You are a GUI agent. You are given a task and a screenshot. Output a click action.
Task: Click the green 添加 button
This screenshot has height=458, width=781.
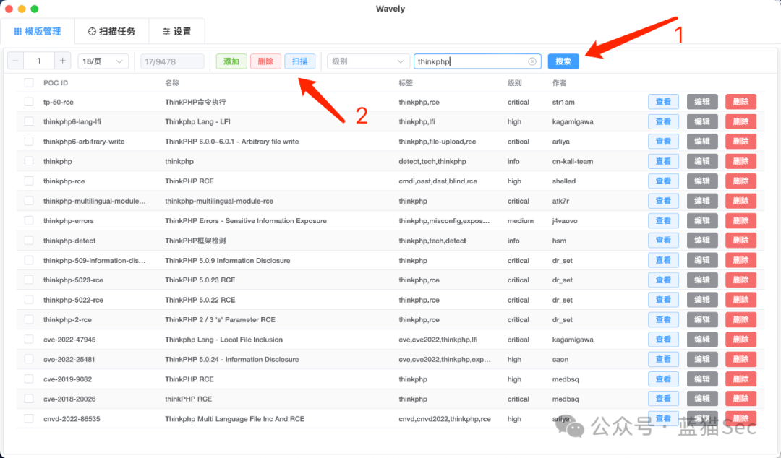pos(231,61)
